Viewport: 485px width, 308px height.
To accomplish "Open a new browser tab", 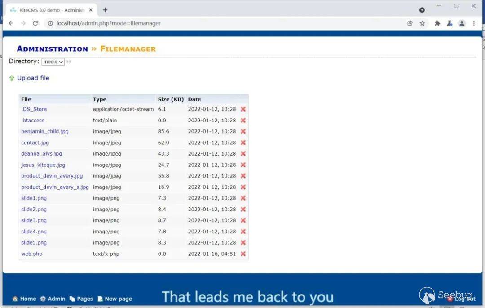I will tap(105, 10).
